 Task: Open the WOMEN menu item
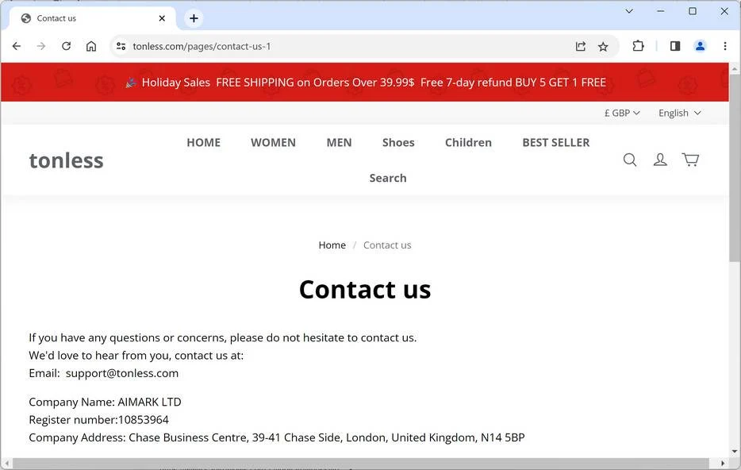tap(273, 142)
